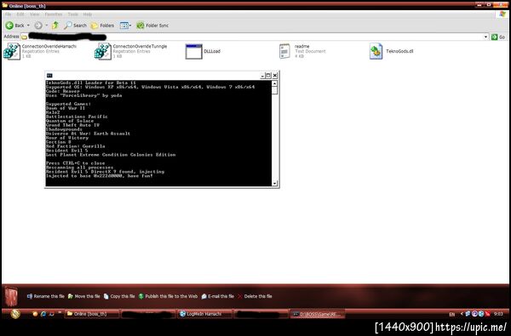Click "E-mail this file" task link
The height and width of the screenshot is (336, 511).
click(x=218, y=296)
